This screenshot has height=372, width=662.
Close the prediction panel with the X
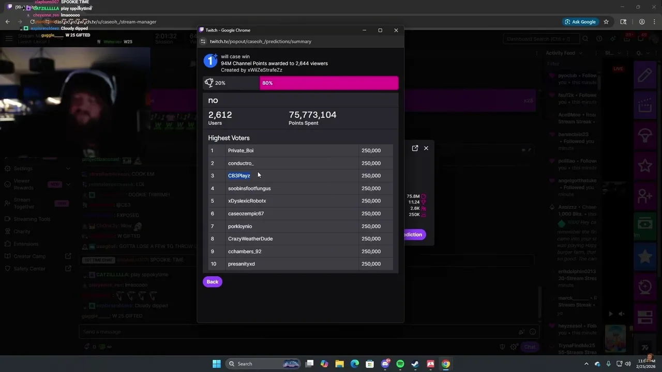426,148
